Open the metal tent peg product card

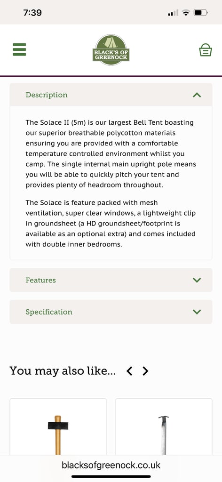[164, 426]
